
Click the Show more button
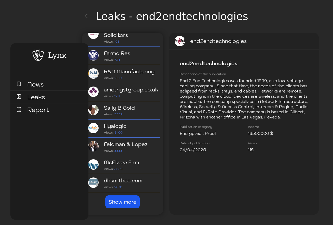click(x=123, y=202)
